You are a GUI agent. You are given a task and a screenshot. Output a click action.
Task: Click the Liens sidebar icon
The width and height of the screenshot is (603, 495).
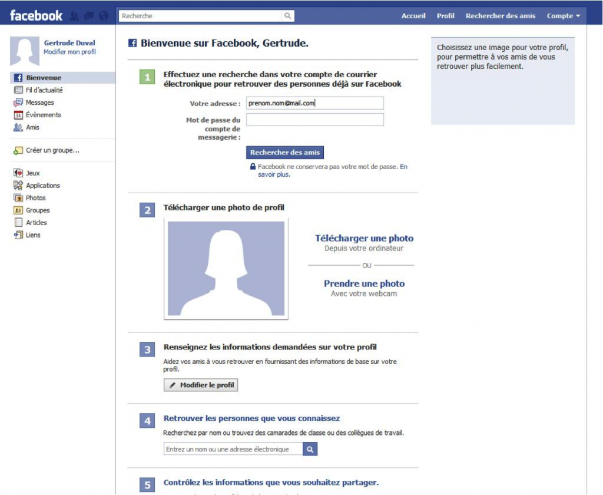[x=18, y=235]
